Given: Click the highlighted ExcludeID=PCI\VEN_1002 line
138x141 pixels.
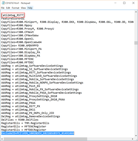Looking at the screenshot, I should click(x=38, y=133).
